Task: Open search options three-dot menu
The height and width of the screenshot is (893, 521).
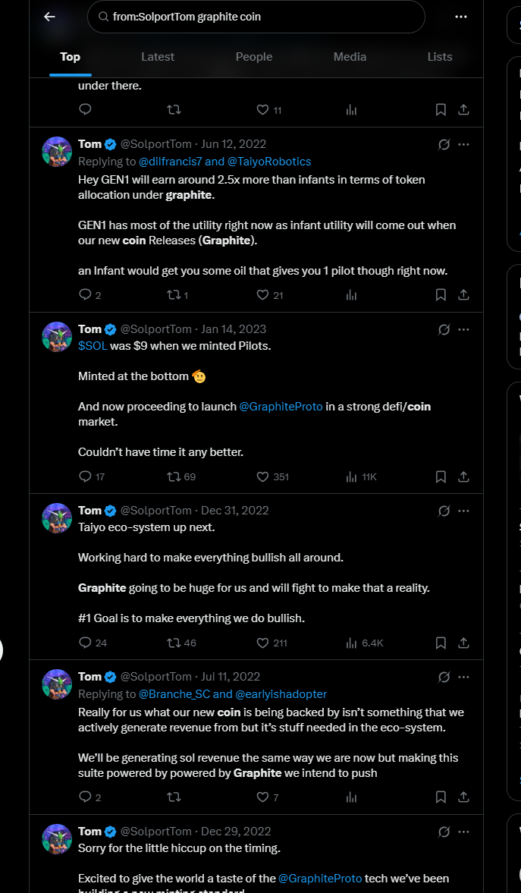Action: coord(461,17)
